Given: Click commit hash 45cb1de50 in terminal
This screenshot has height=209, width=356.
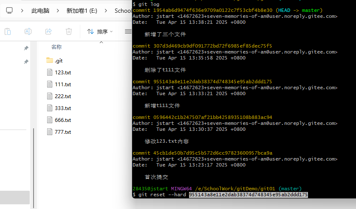Looking at the screenshot, I should (x=213, y=153).
